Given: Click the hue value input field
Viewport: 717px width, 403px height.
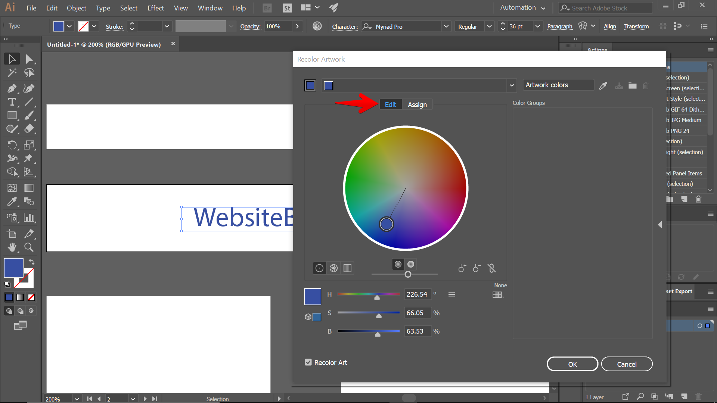Looking at the screenshot, I should tap(417, 294).
